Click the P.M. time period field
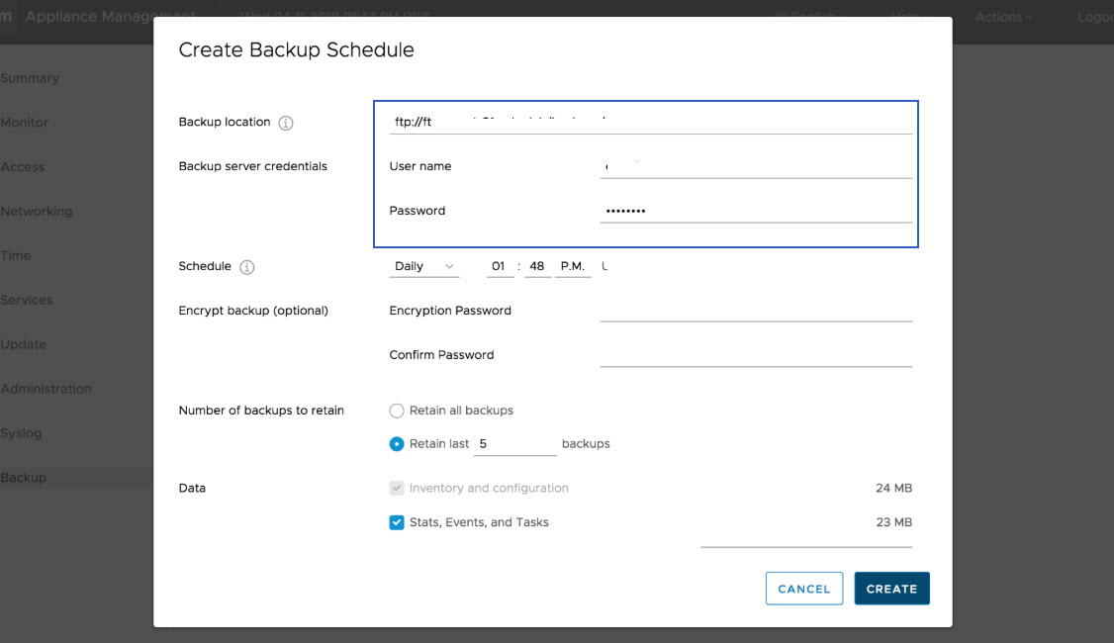Viewport: 1114px width, 643px height. pos(573,266)
